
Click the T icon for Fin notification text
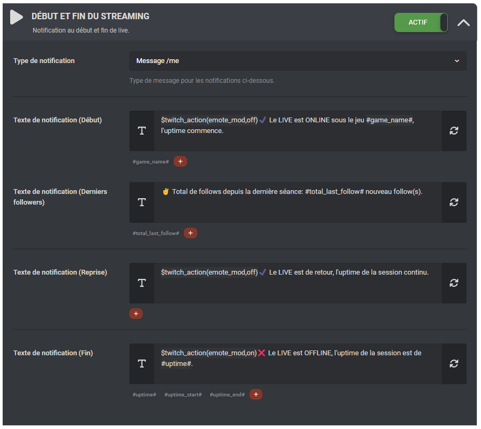pyautogui.click(x=142, y=364)
